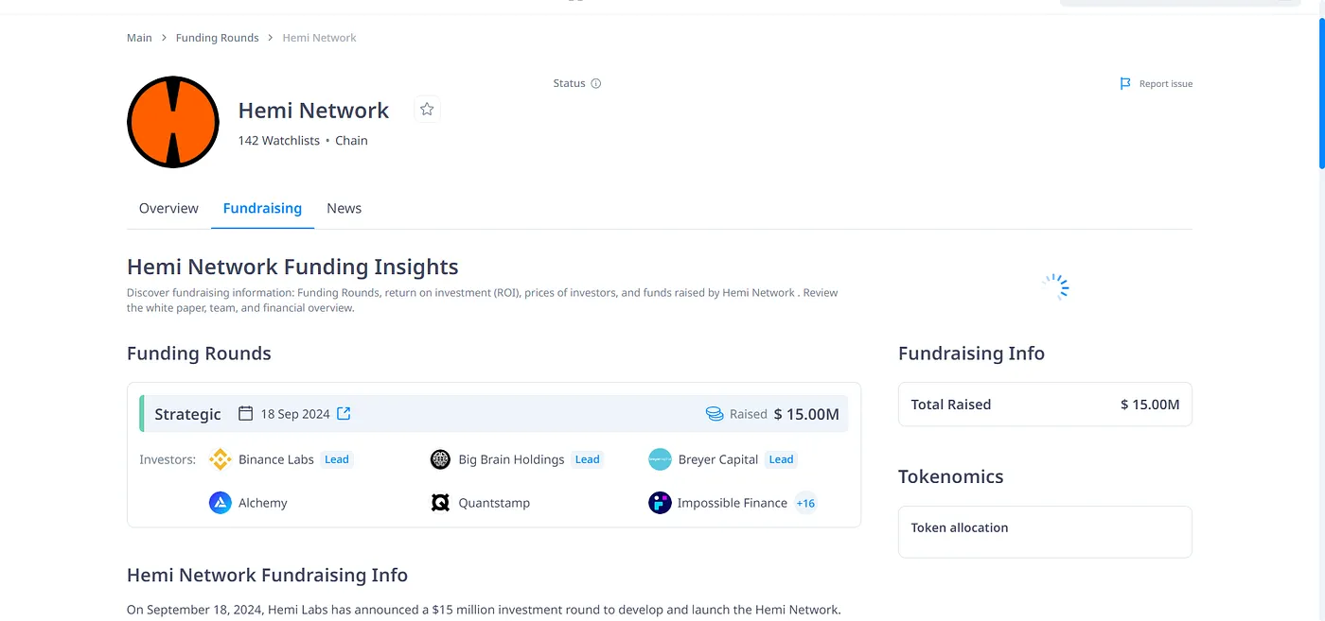Viewport: 1325px width, 621px height.
Task: Open Impossible Finance investor page
Action: pos(733,503)
